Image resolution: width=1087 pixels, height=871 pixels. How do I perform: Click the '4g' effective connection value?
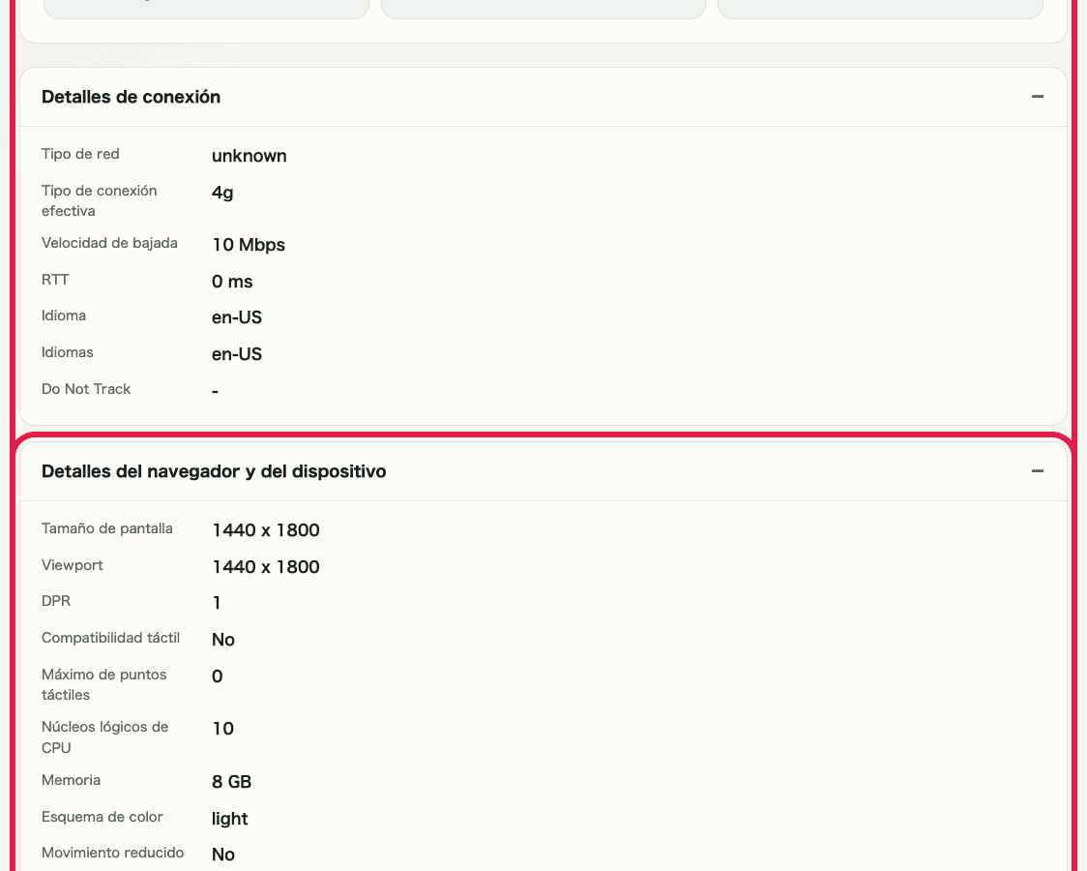[x=221, y=193]
